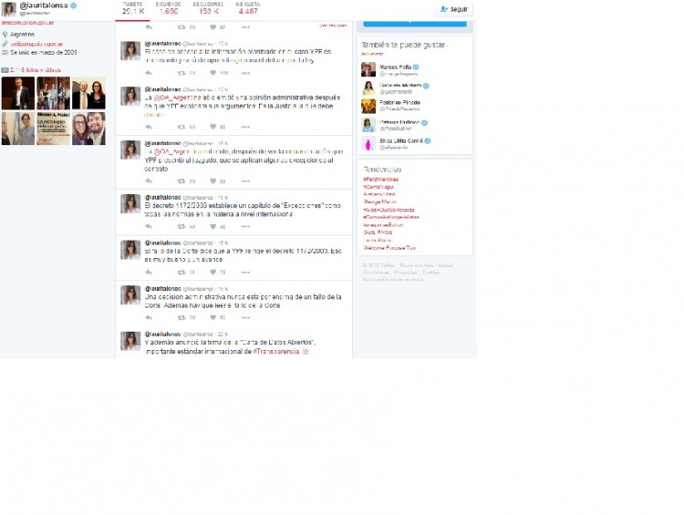This screenshot has width=684, height=515.
Task: Open the Me gusta tab
Action: click(x=248, y=9)
